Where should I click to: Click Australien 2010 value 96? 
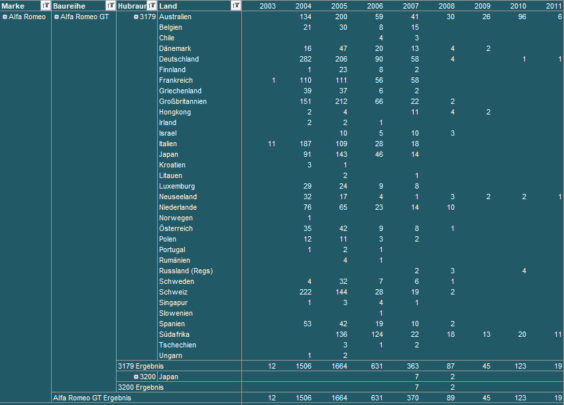pos(522,17)
